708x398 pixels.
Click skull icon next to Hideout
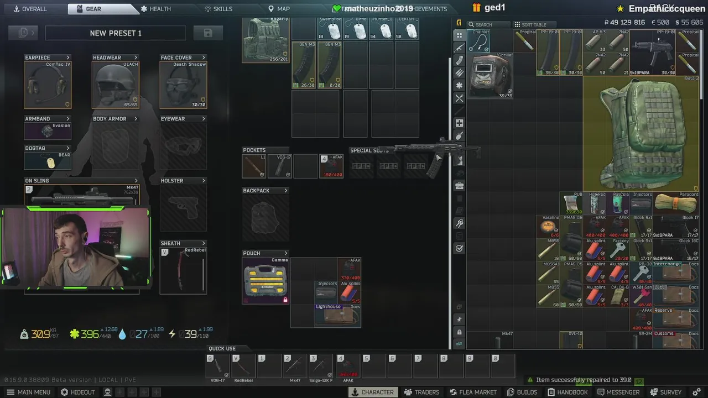coord(108,392)
